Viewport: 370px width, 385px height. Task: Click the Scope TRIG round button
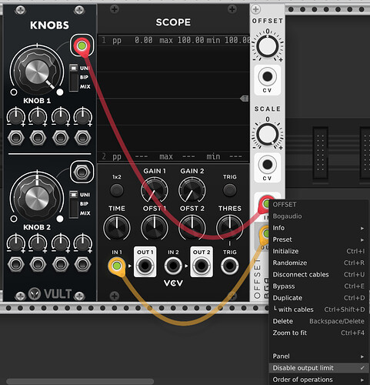(x=229, y=190)
